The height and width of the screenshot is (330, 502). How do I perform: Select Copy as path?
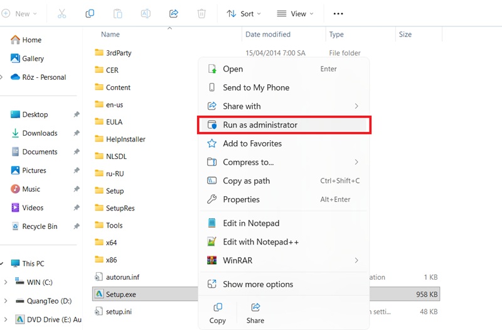[283, 180]
